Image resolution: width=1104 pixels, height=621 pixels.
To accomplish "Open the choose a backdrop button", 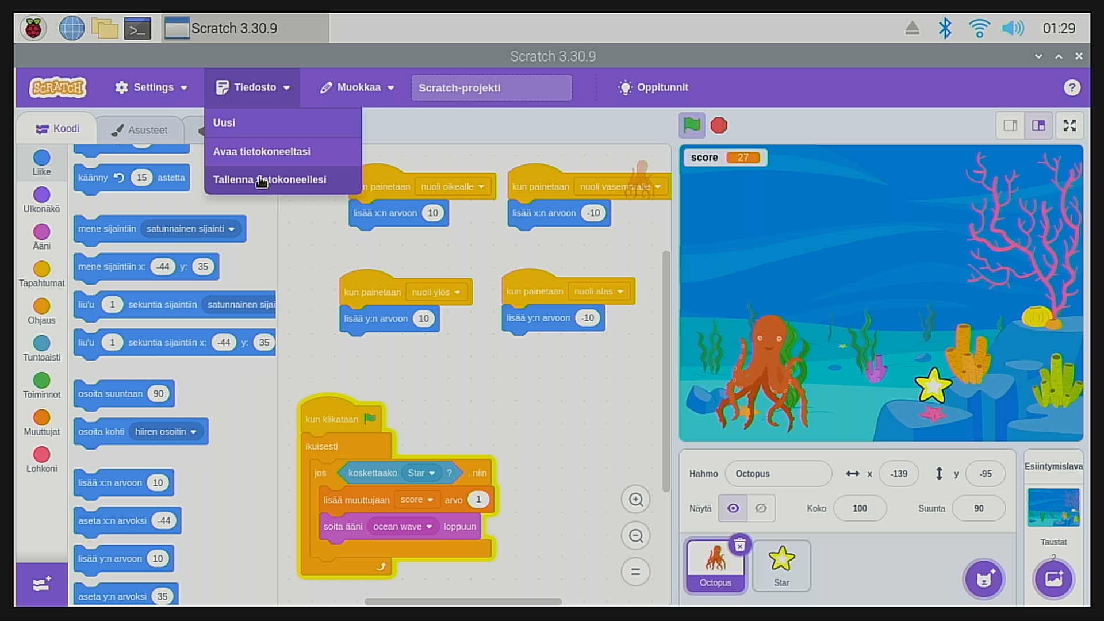I will click(1053, 579).
